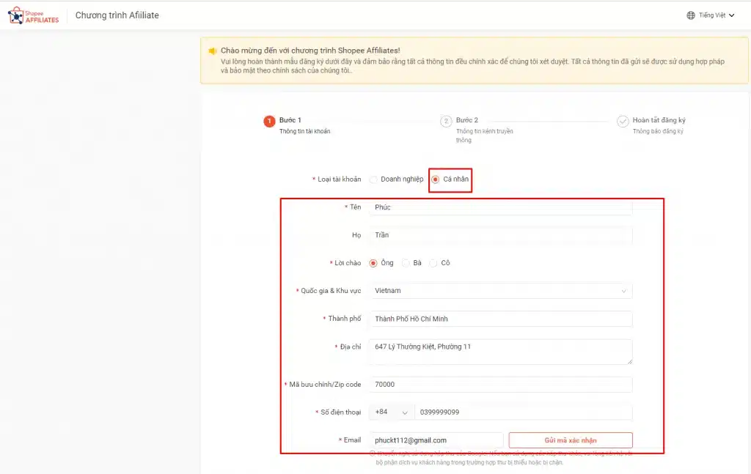Click the Bước 2 step circle

tap(446, 121)
